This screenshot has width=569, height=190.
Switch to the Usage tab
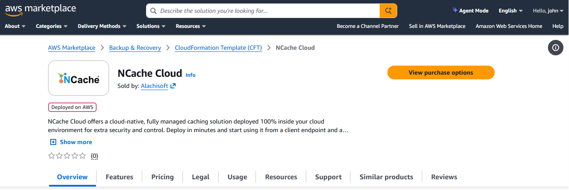[237, 177]
